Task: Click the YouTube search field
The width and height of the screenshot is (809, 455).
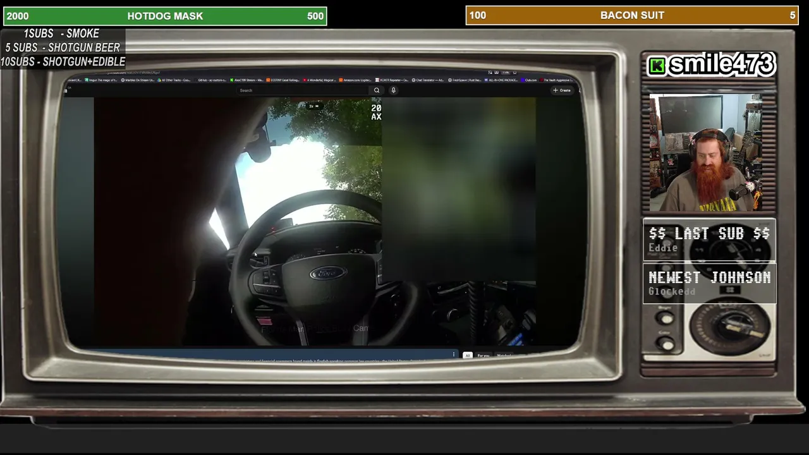Action: click(303, 90)
